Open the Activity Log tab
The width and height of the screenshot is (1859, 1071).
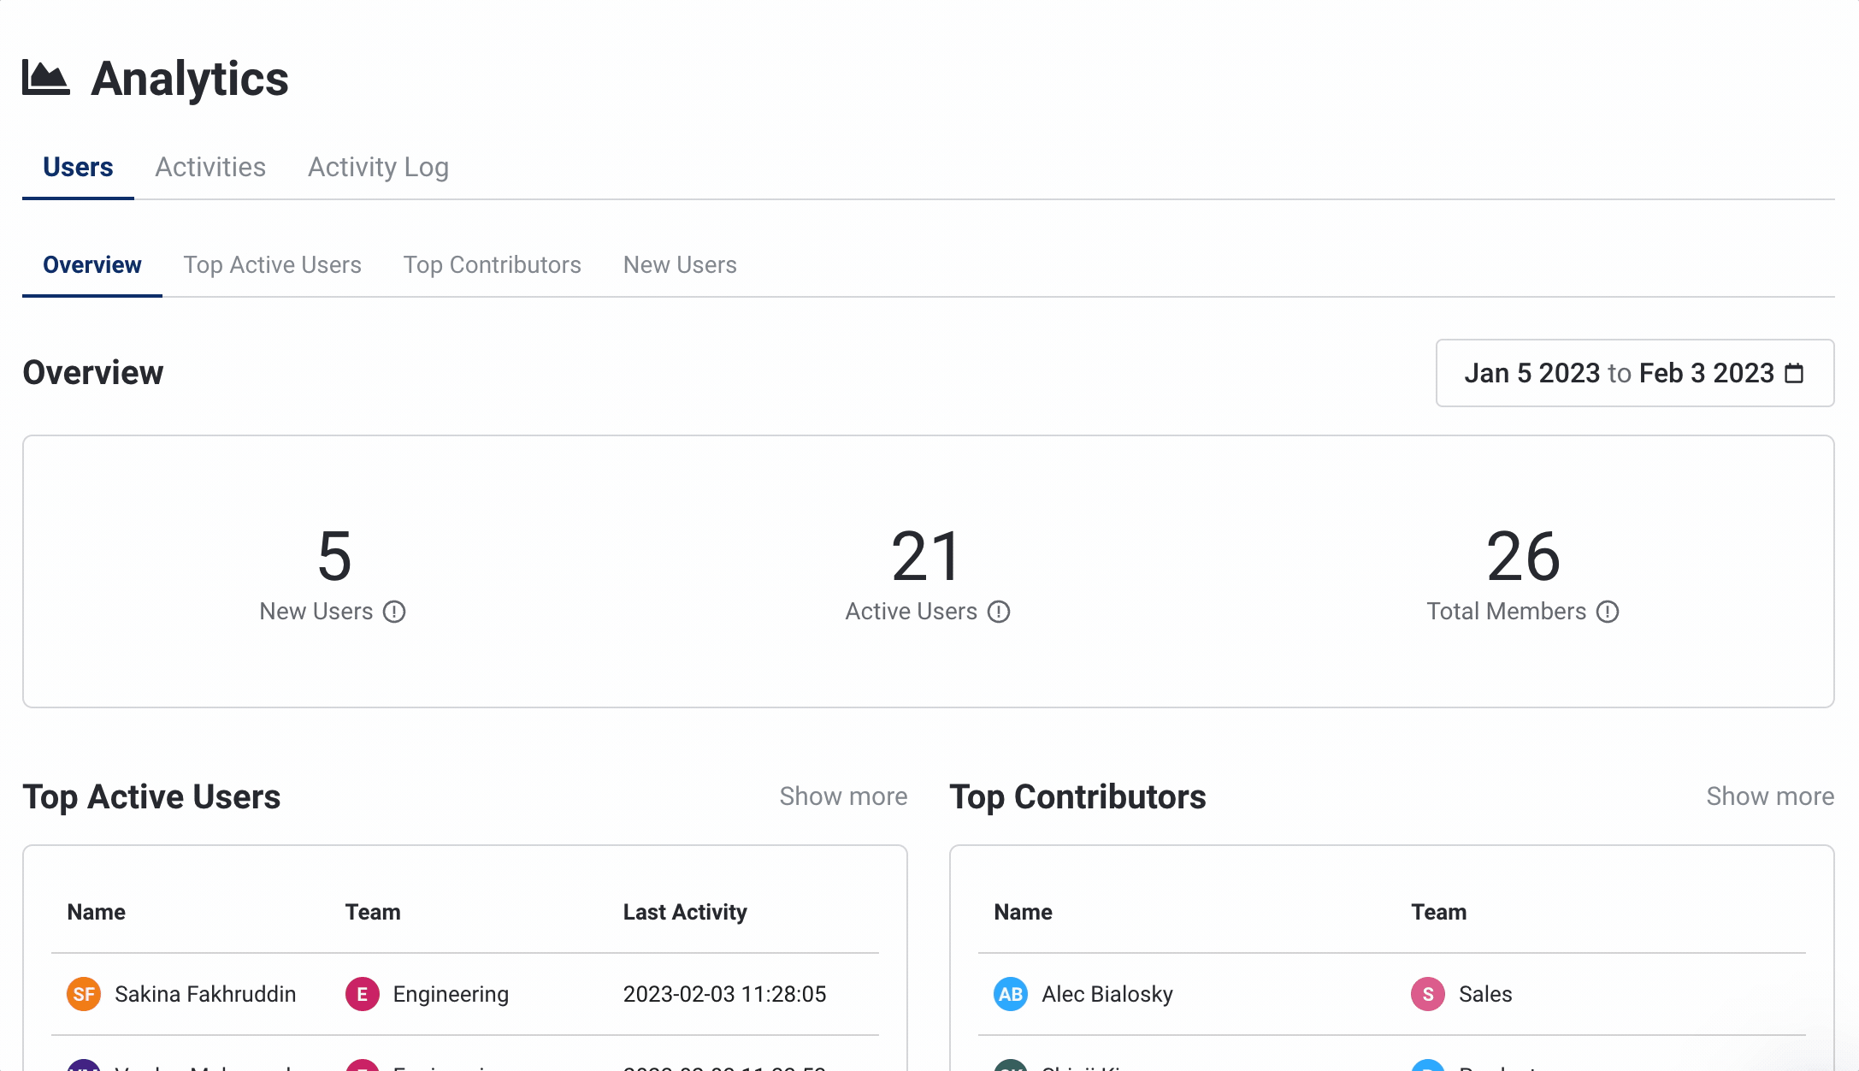[378, 167]
